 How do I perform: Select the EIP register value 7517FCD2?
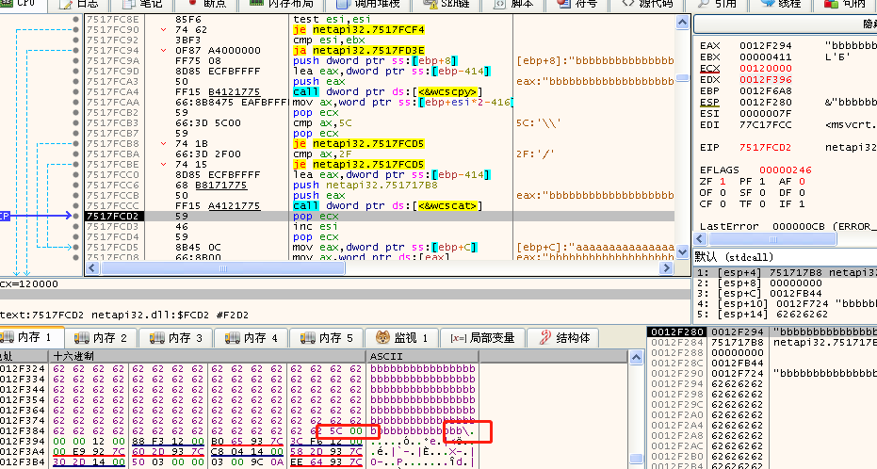click(x=764, y=148)
